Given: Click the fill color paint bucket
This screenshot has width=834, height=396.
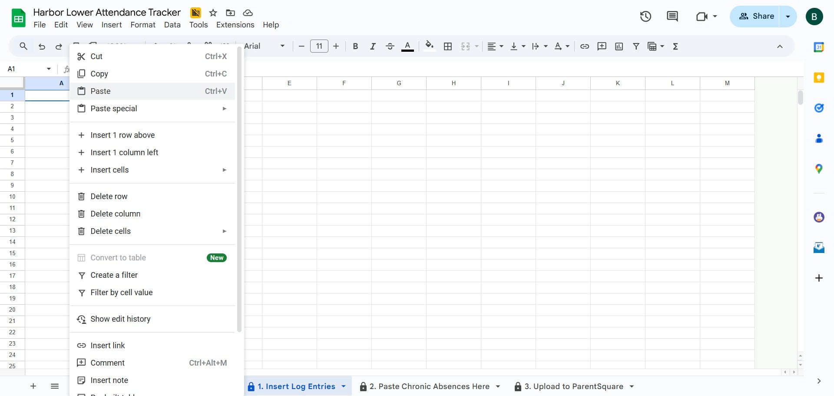Looking at the screenshot, I should [429, 46].
